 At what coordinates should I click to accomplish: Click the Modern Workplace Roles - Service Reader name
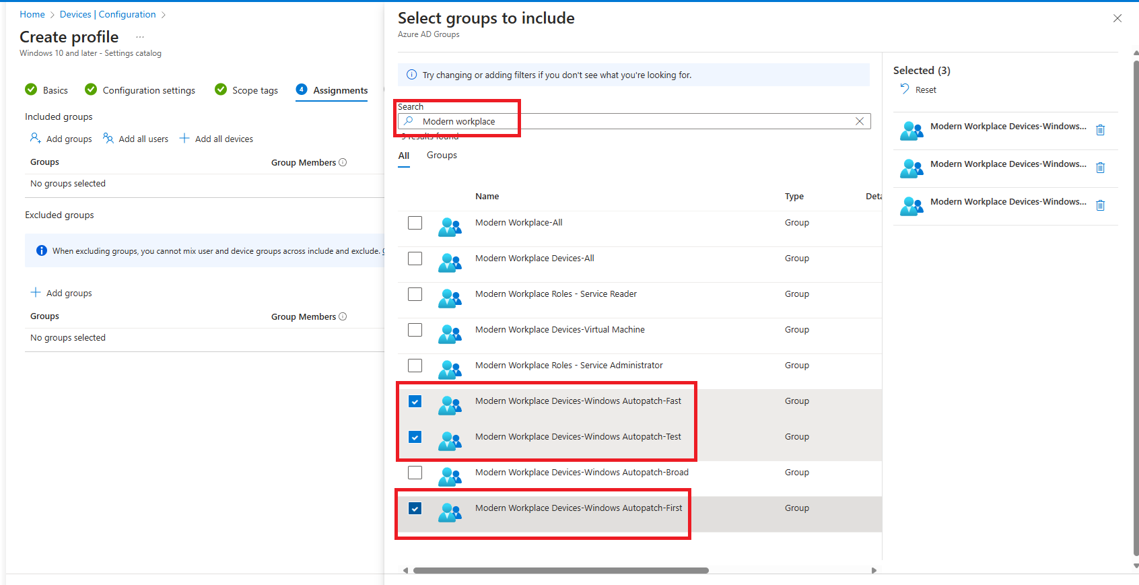(x=555, y=294)
